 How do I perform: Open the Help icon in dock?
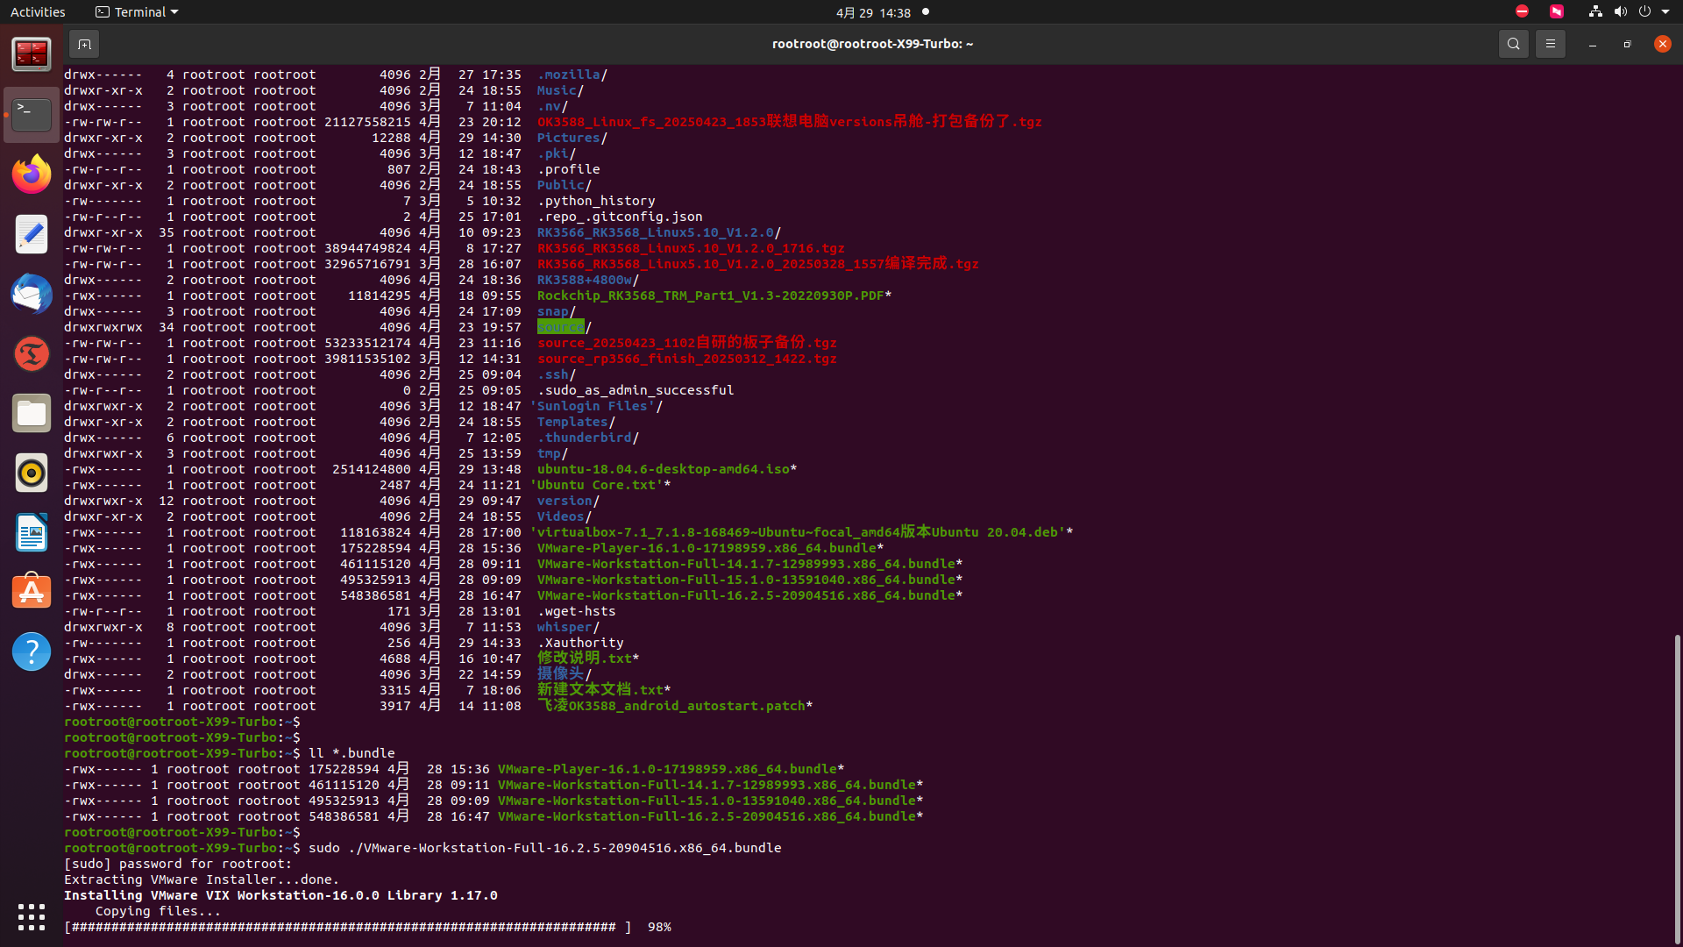coord(32,652)
